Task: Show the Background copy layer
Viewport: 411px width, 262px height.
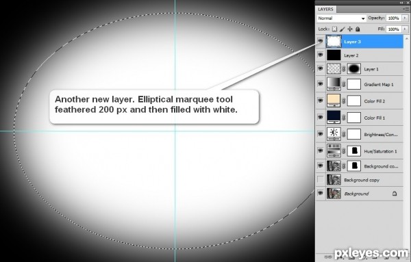Action: [x=320, y=179]
